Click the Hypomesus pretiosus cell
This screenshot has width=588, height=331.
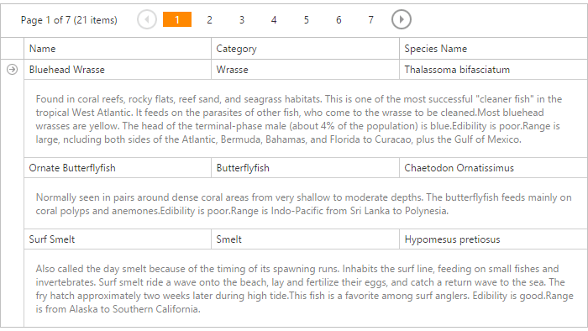tap(494, 239)
